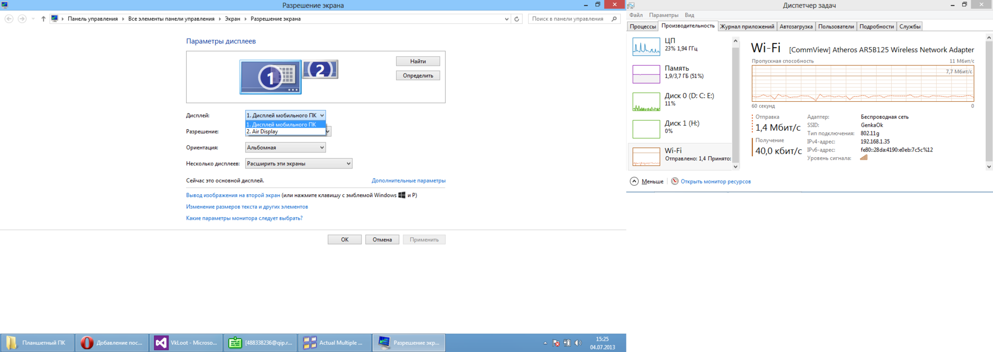This screenshot has height=352, width=993.
Task: Choose '2. Air Display' list option
Action: [x=285, y=131]
